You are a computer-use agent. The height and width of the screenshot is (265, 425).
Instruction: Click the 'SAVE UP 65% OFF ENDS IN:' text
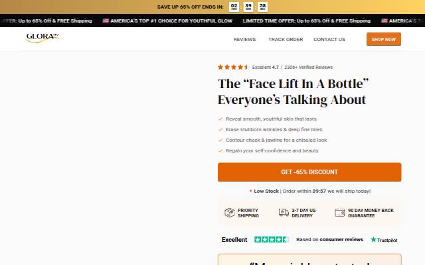tap(191, 7)
